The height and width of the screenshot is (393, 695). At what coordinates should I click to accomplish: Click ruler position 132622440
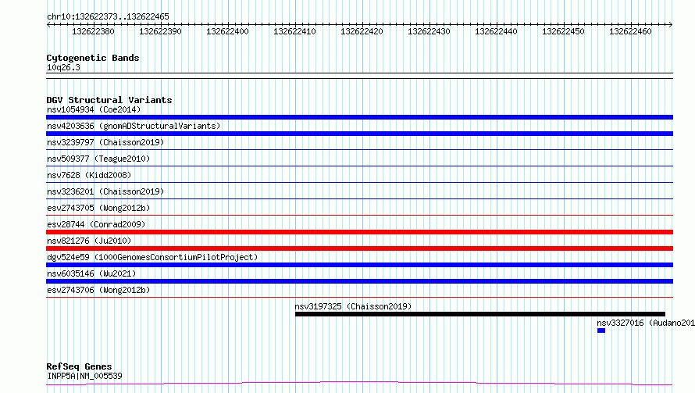click(496, 31)
